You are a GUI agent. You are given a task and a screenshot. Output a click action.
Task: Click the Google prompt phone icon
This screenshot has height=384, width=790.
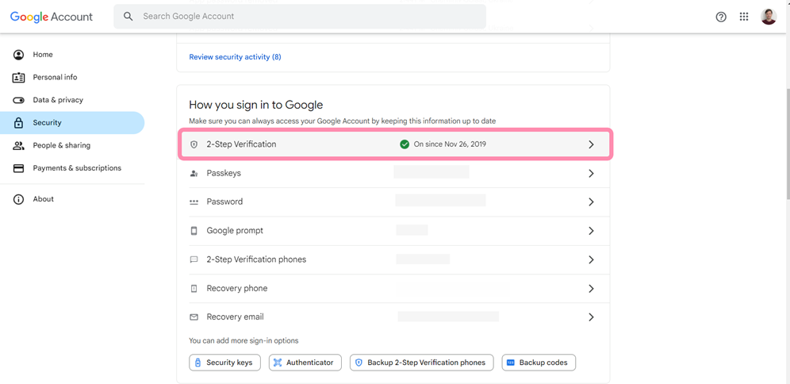tap(194, 231)
